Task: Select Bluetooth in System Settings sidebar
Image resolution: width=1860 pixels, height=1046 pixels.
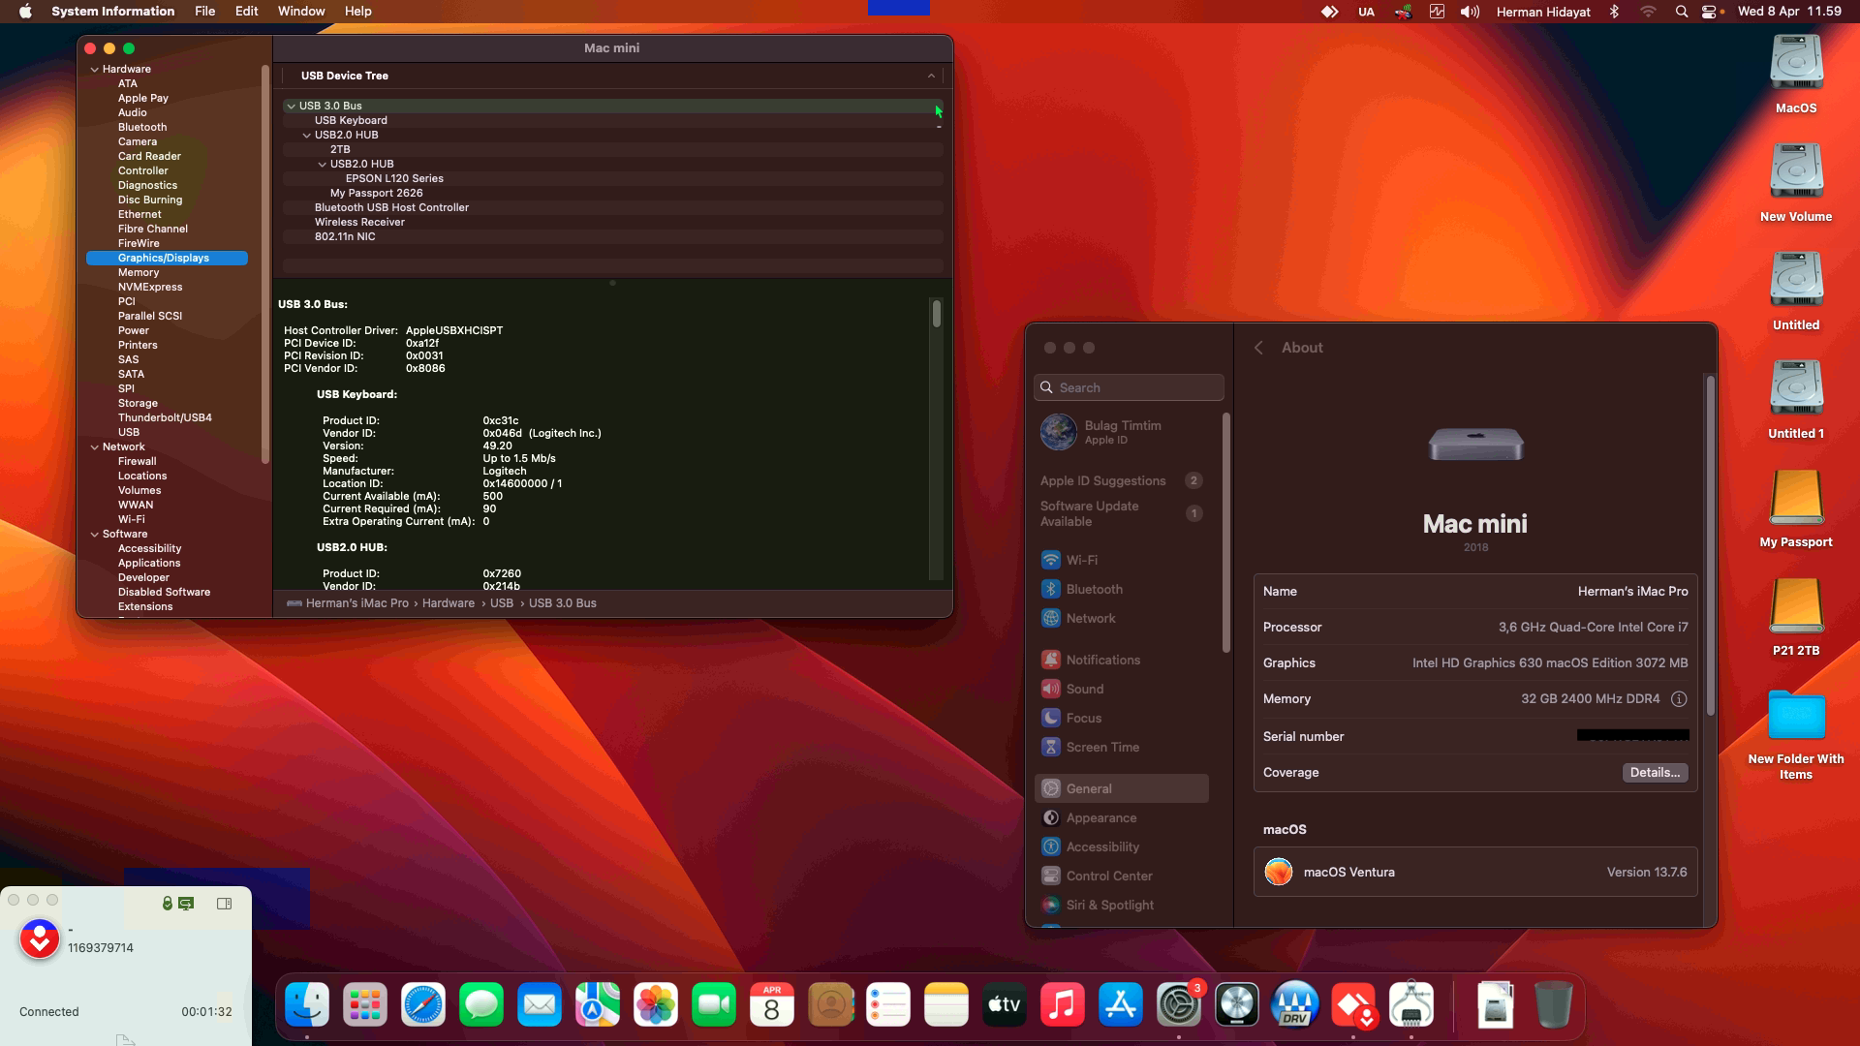Action: pyautogui.click(x=1095, y=589)
